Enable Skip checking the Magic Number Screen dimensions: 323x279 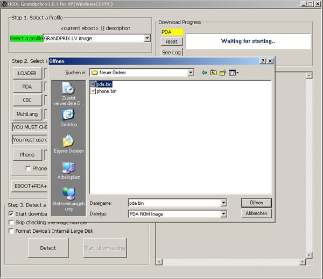(11, 222)
